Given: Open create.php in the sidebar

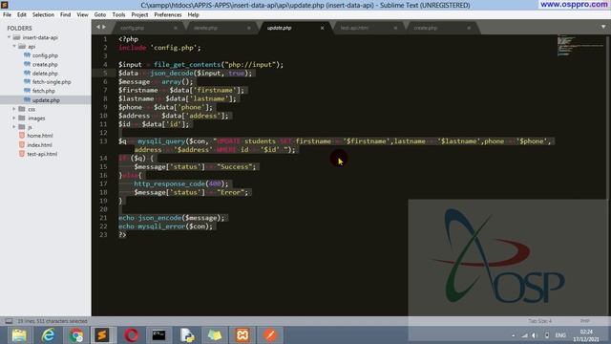Looking at the screenshot, I should pyautogui.click(x=45, y=64).
